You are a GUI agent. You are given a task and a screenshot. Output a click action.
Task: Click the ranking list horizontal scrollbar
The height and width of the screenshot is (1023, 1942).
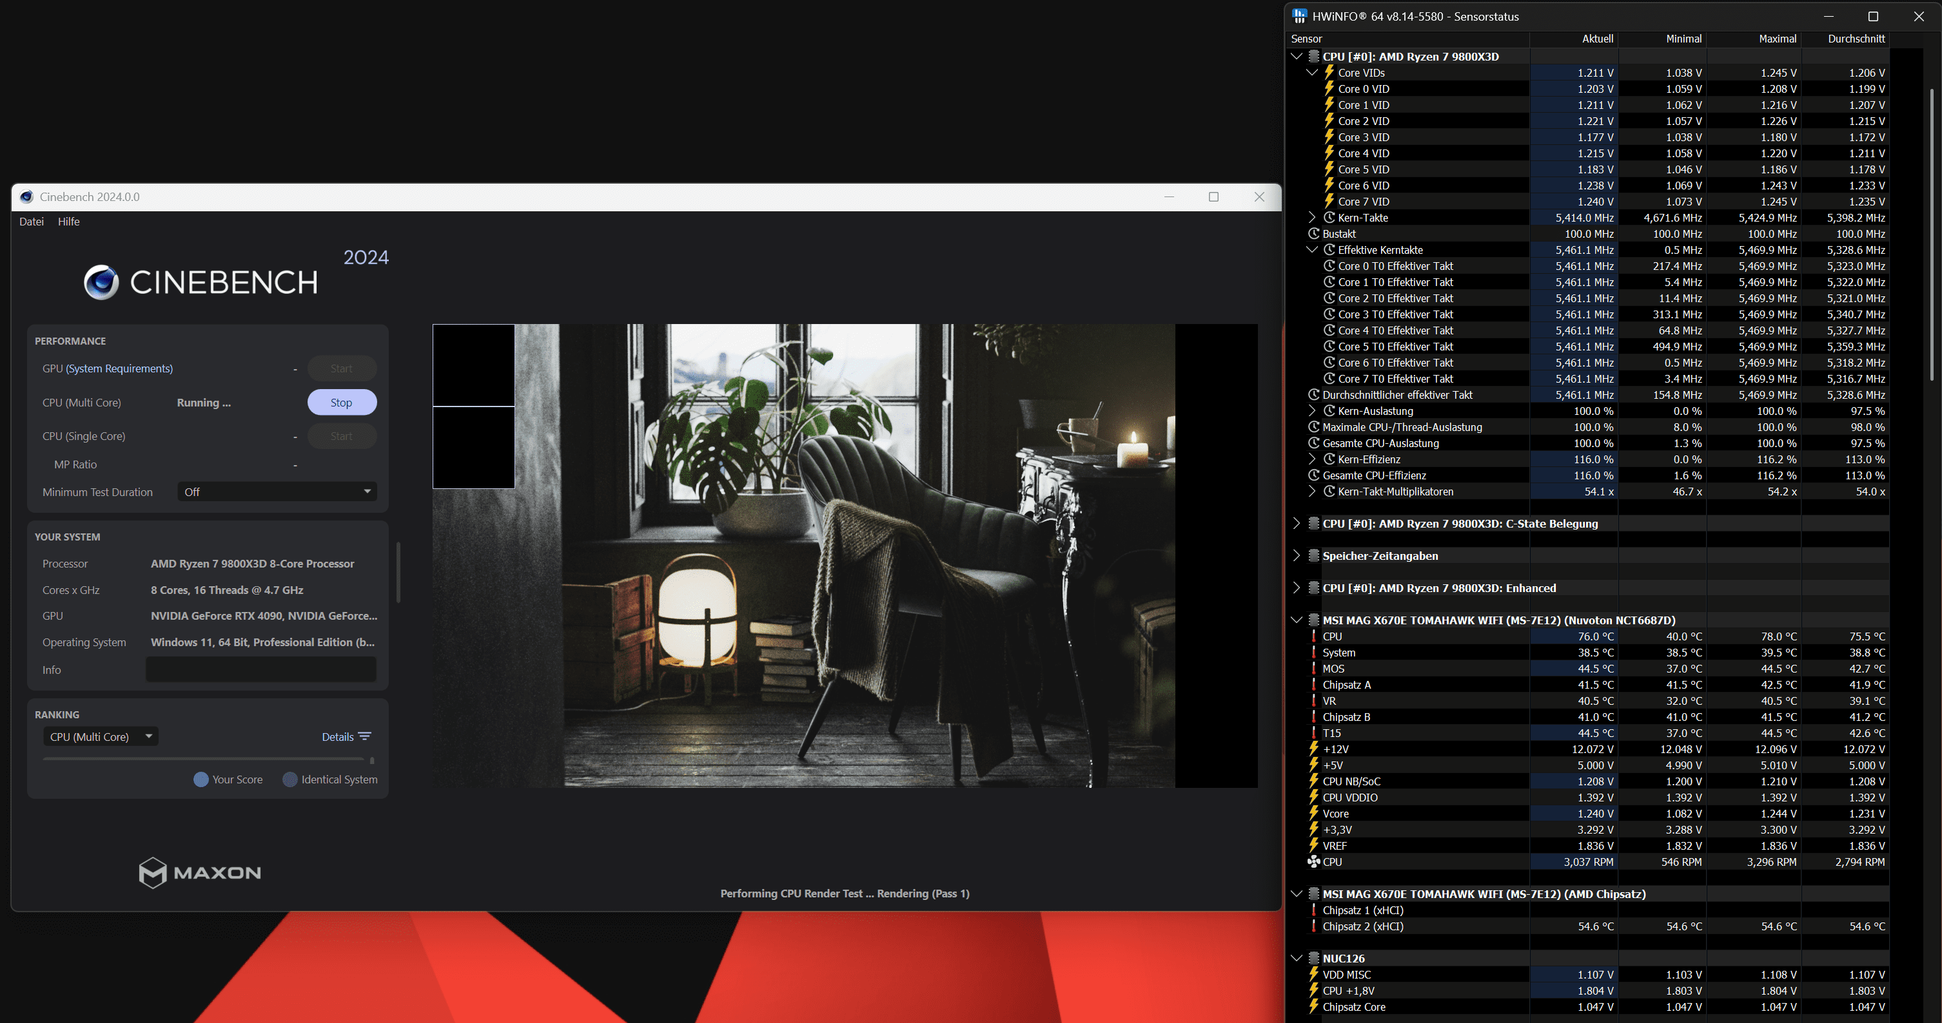204,760
